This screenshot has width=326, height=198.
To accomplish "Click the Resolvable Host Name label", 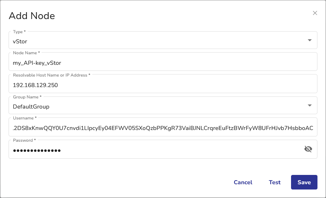I will (51, 75).
